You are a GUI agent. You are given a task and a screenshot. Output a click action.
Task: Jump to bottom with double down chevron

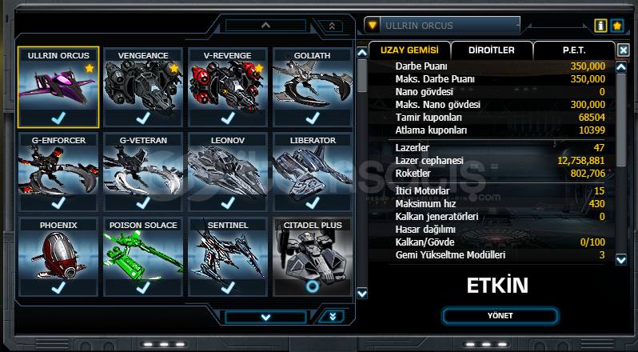coord(333,317)
